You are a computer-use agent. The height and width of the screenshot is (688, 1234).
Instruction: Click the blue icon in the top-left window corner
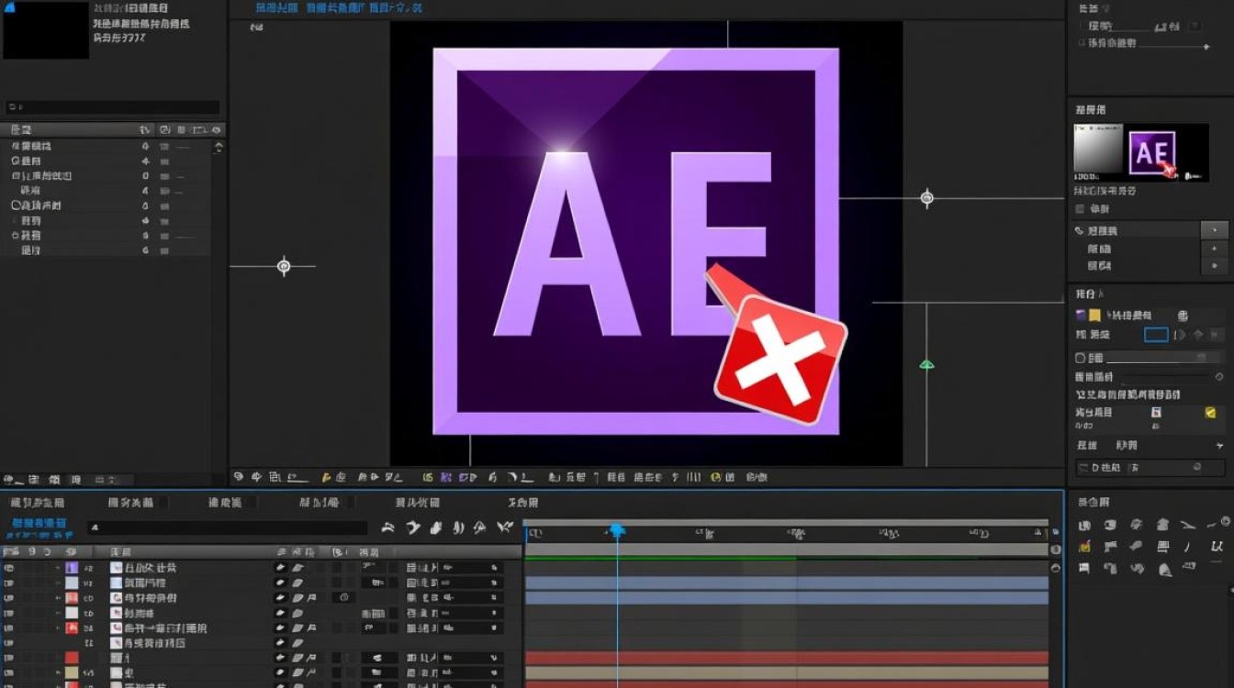click(10, 7)
